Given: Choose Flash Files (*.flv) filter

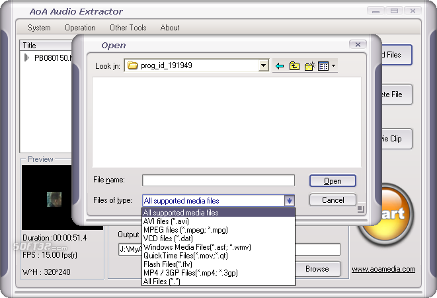Looking at the screenshot, I should 218,264.
